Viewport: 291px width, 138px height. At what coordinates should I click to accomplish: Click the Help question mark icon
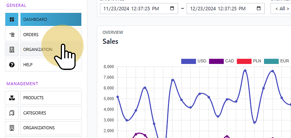coord(12,65)
